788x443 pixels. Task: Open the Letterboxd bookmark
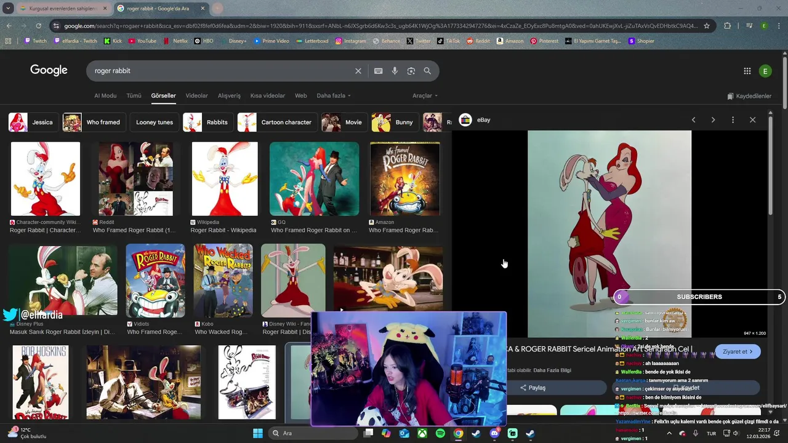tap(312, 41)
